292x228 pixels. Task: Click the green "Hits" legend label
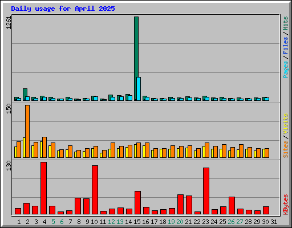pyautogui.click(x=286, y=23)
